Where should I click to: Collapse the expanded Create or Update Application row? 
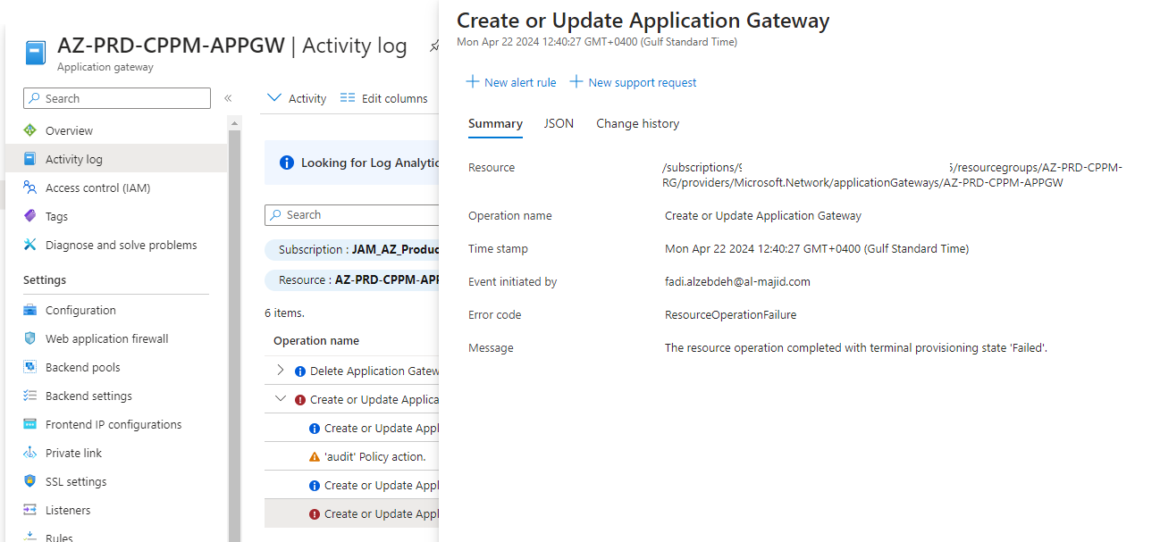click(x=281, y=399)
